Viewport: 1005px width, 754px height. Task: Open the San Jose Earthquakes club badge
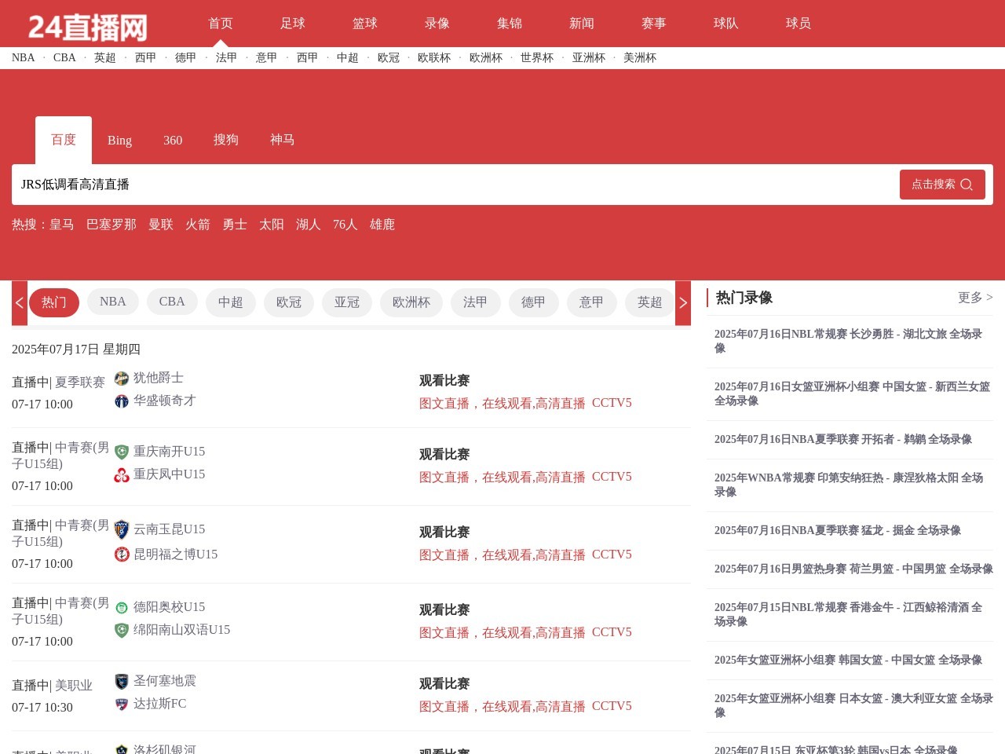click(121, 681)
